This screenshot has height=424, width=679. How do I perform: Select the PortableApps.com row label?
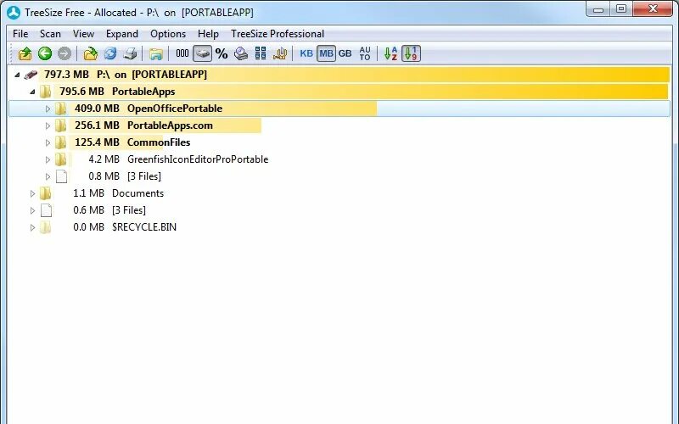pyautogui.click(x=170, y=125)
